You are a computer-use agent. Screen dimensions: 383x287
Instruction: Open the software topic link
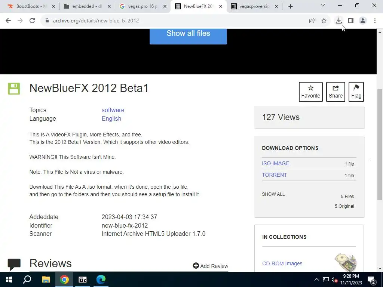[x=113, y=110]
